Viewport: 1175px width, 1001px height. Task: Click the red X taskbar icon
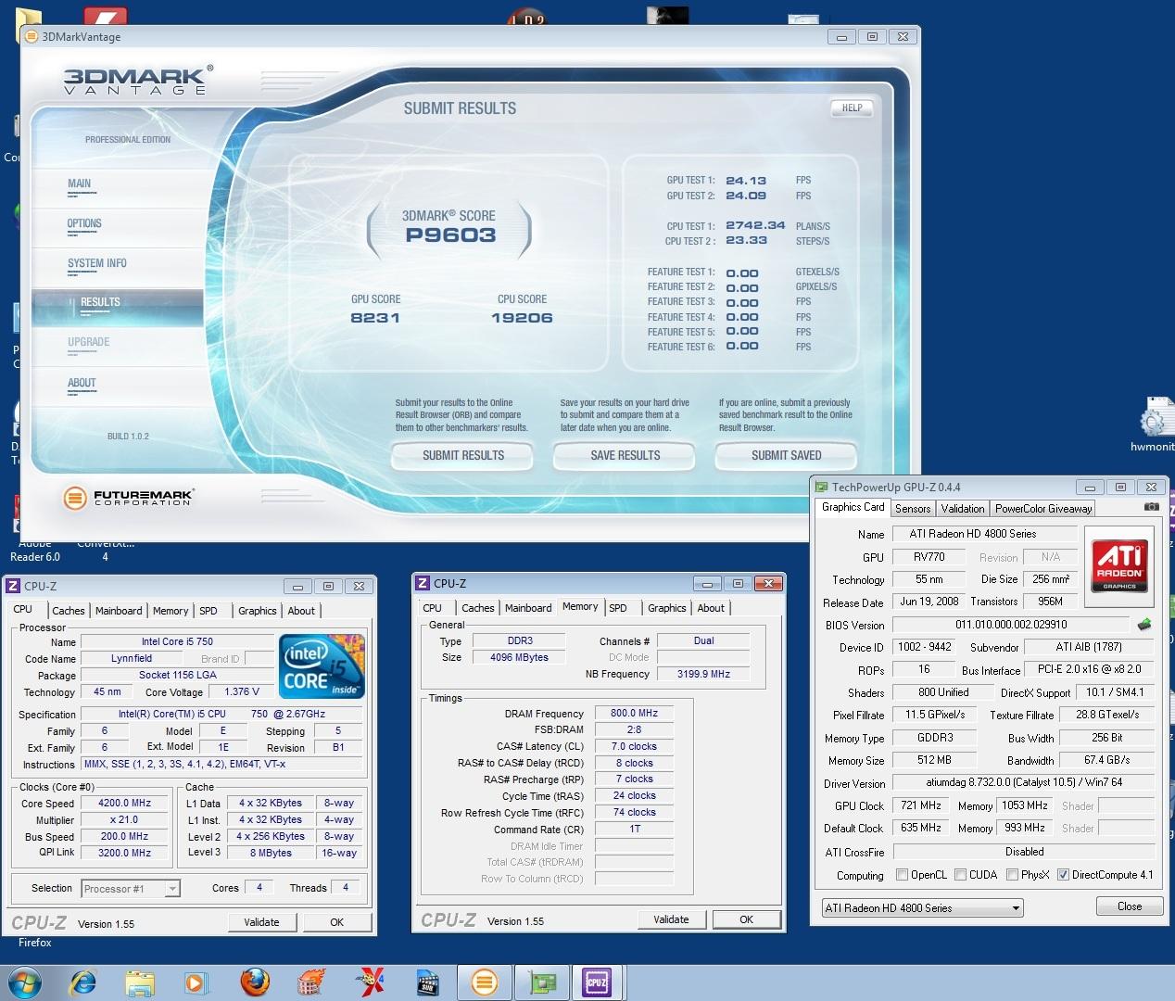[x=370, y=982]
